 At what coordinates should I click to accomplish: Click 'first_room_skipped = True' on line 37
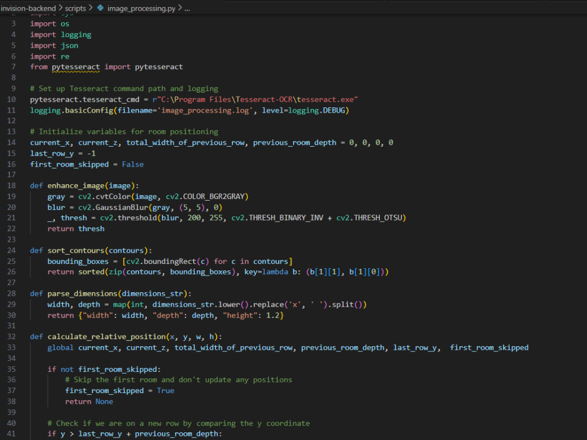pos(120,391)
